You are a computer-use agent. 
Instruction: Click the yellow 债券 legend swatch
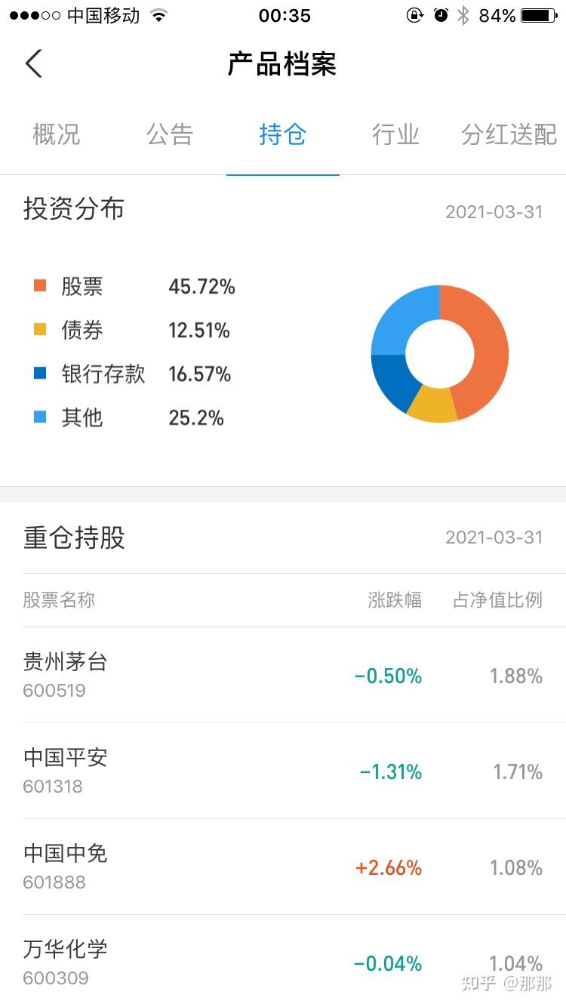40,329
